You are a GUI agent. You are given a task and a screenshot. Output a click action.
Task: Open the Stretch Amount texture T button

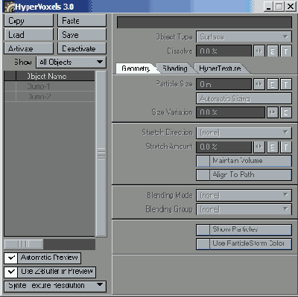coord(286,147)
